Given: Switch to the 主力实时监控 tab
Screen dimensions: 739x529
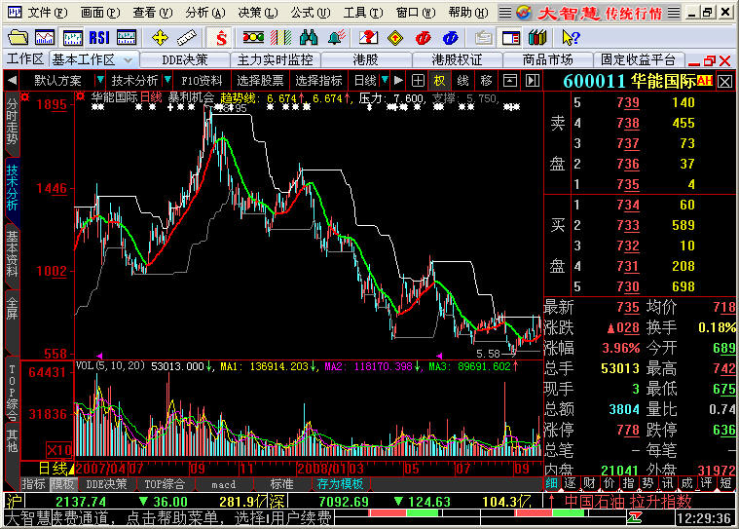Looking at the screenshot, I should tap(275, 60).
